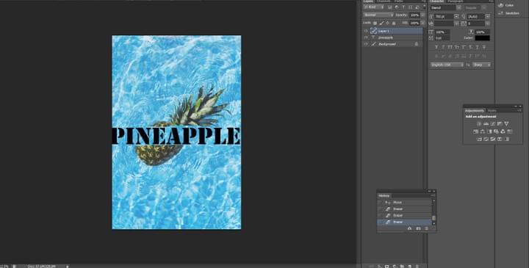The image size is (529, 268).
Task: Hide Layer 1 with eye icon
Action: [366, 31]
